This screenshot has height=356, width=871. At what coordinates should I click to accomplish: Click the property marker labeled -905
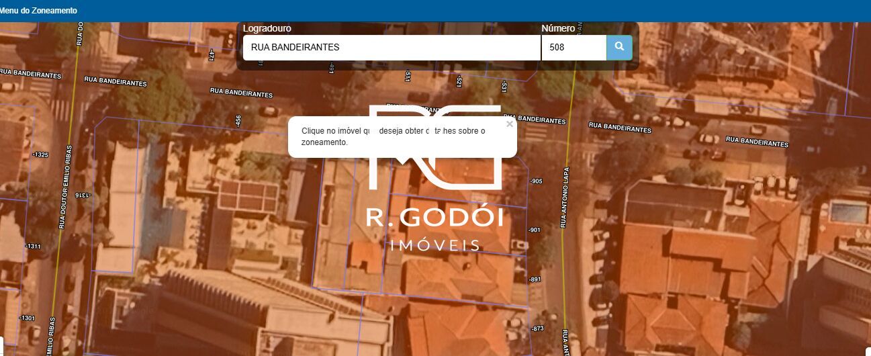coord(535,181)
